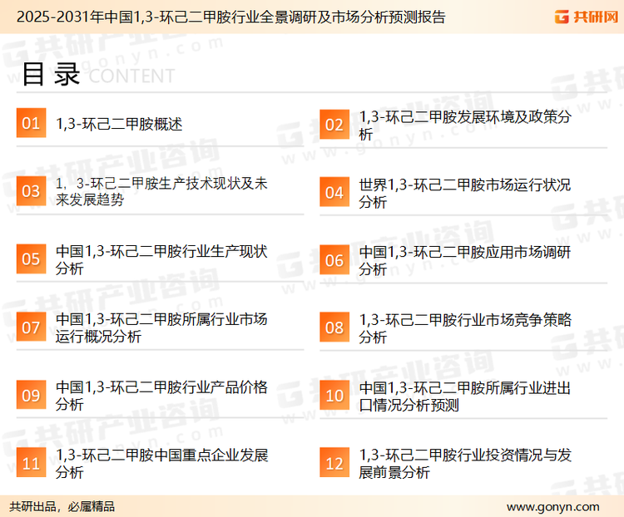Click the 目录 heading

(x=51, y=74)
